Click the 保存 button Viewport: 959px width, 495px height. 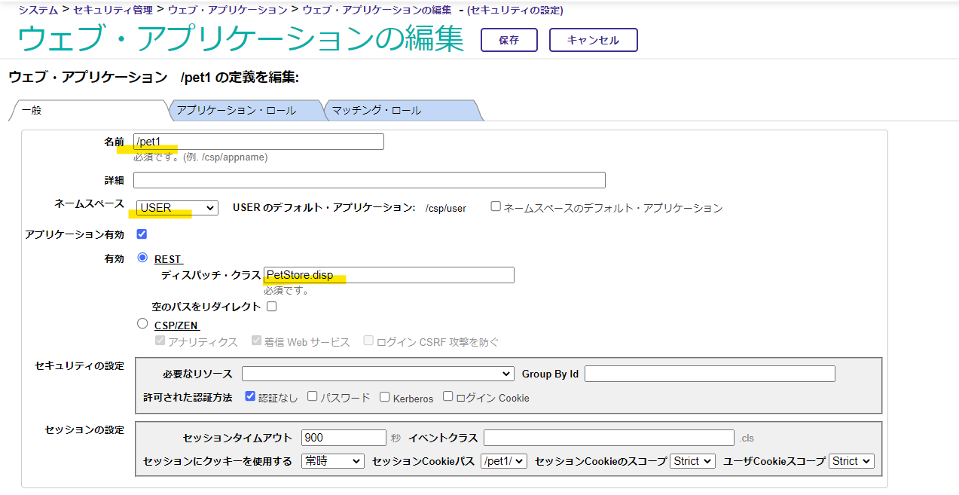pos(509,40)
